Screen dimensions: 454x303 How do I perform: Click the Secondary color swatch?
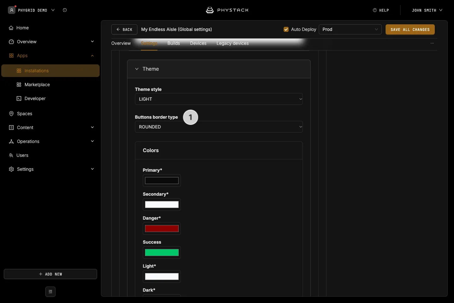[x=162, y=205]
